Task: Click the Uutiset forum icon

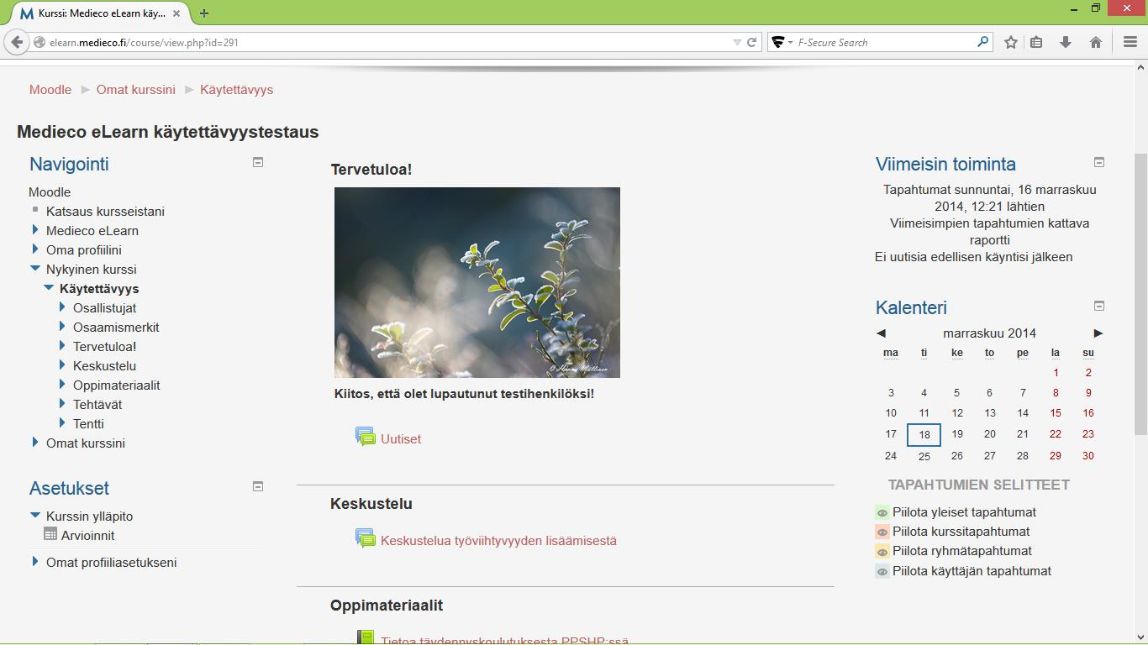Action: pos(366,438)
